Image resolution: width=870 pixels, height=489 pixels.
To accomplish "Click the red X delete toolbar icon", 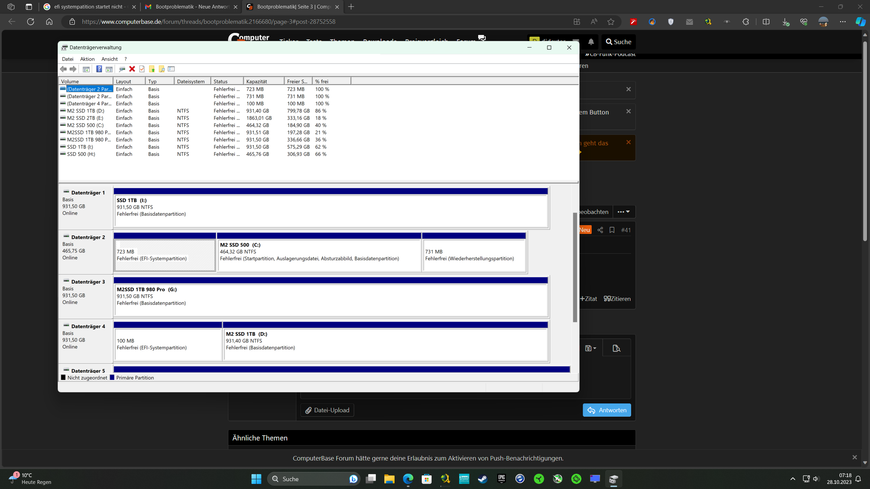I will click(132, 69).
